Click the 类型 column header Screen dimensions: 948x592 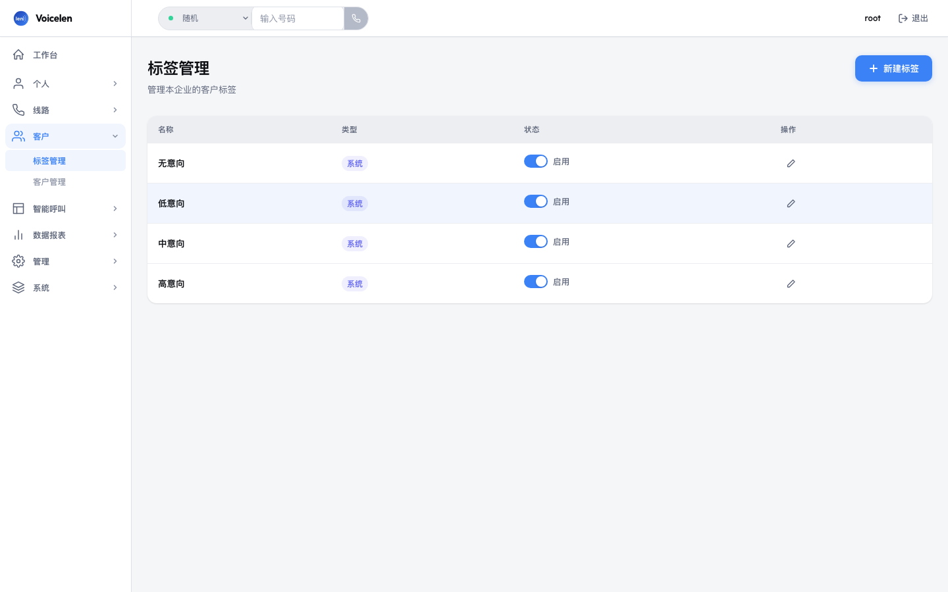(350, 130)
